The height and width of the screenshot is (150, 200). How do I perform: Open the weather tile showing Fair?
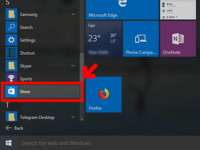[104, 39]
